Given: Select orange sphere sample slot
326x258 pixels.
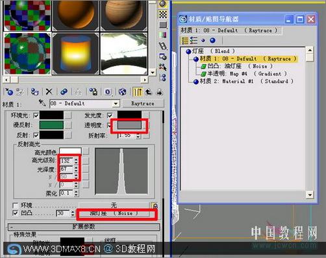Looking at the screenshot, I should coord(75,15).
